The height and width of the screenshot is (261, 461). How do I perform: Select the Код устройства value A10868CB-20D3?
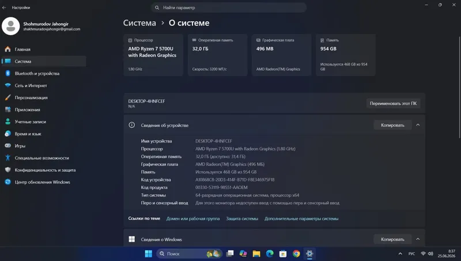(x=235, y=180)
